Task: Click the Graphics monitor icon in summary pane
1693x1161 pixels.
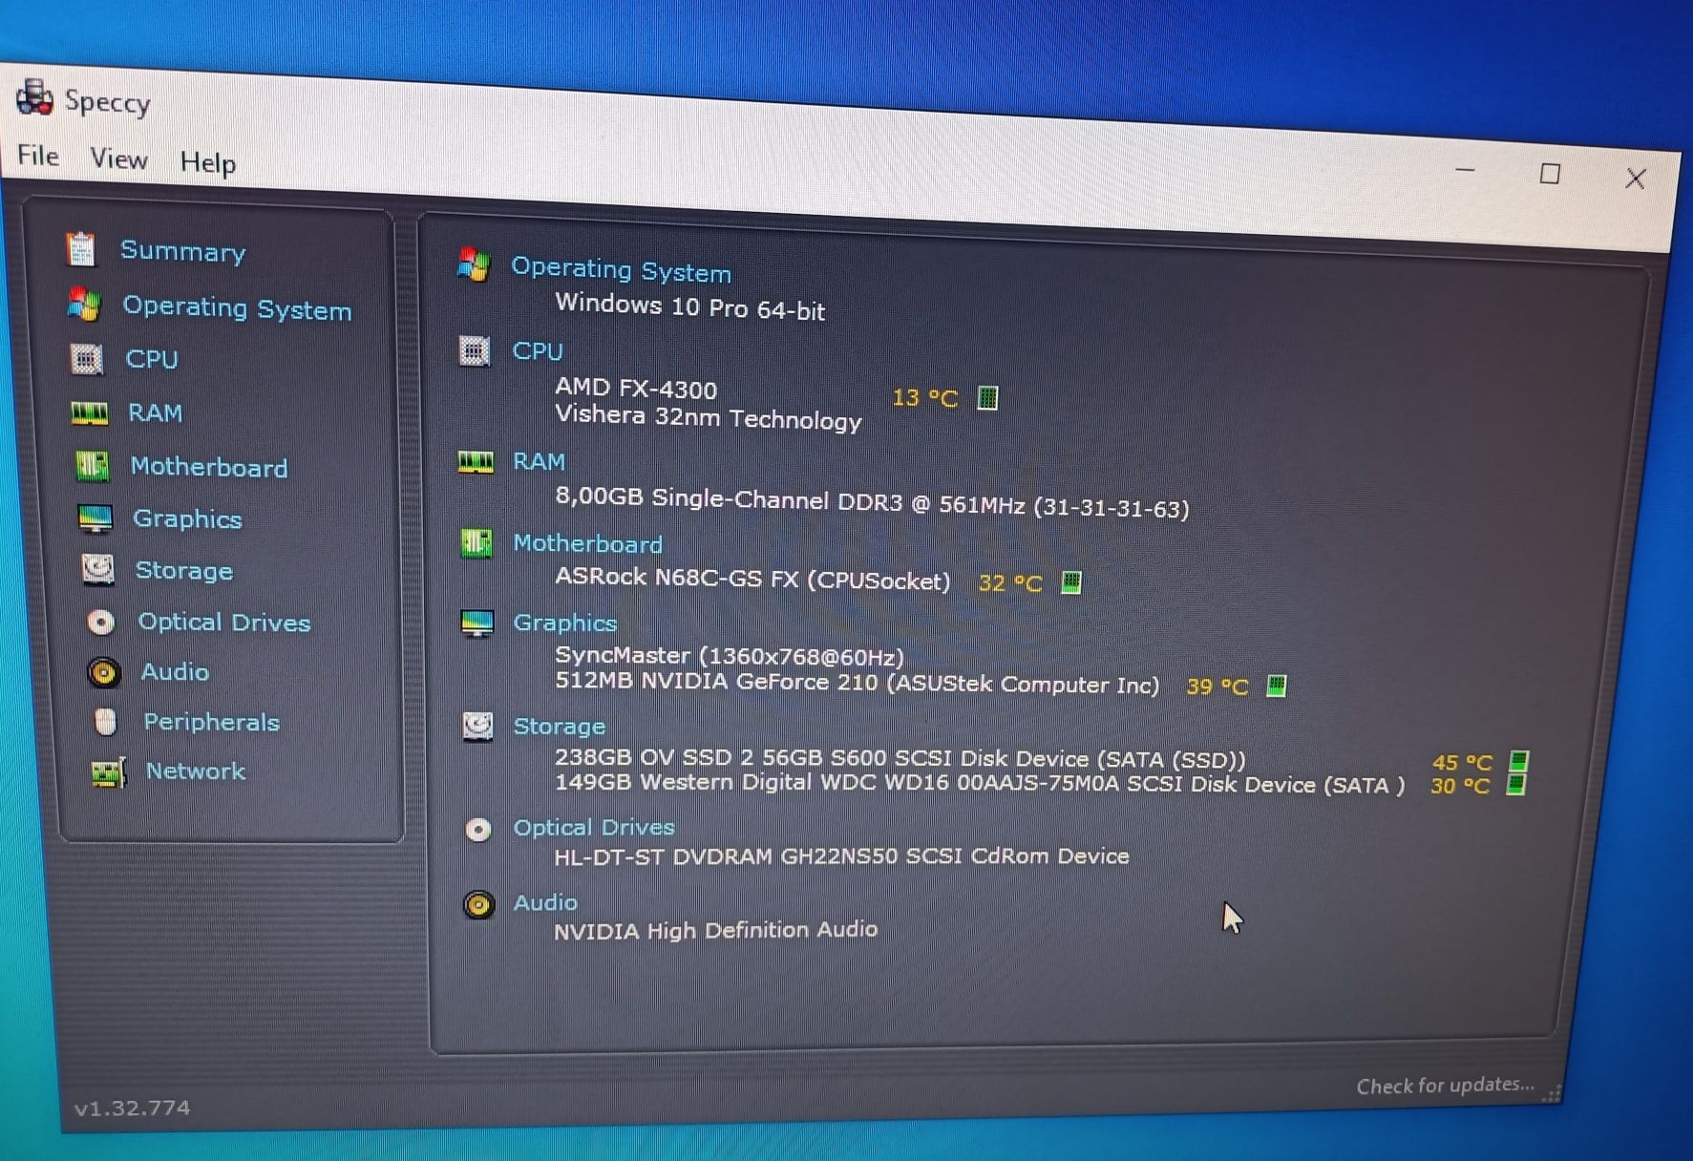Action: (477, 623)
